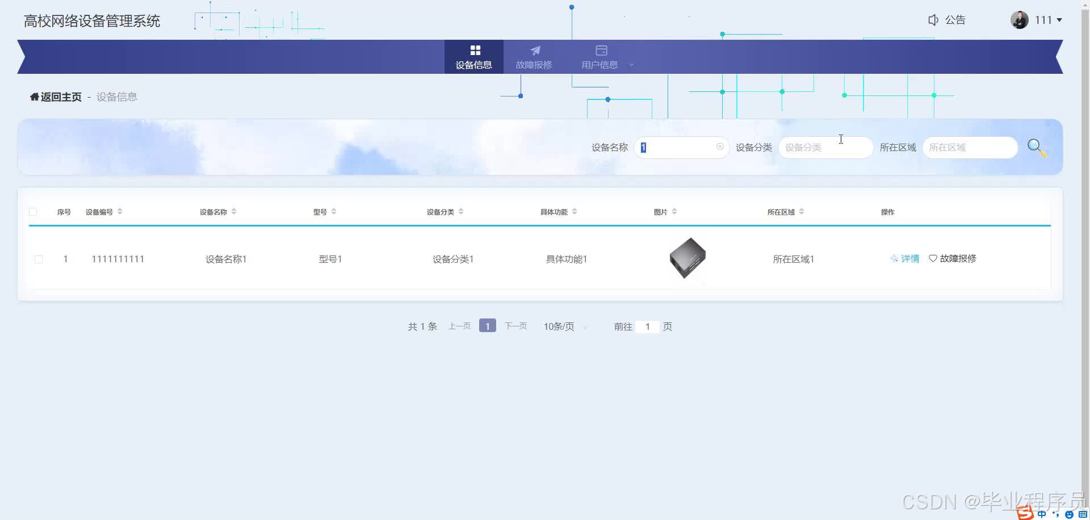The width and height of the screenshot is (1090, 520).
Task: Sort by 设备名称 column arrows
Action: [x=234, y=212]
